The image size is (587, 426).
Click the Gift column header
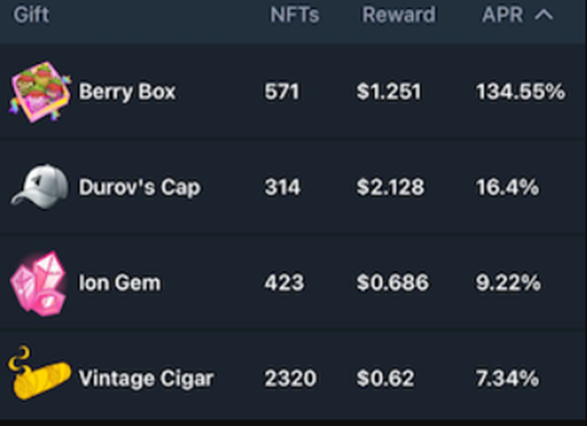(x=31, y=15)
